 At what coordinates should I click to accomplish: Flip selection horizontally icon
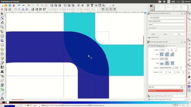pyautogui.click(x=23, y=9)
